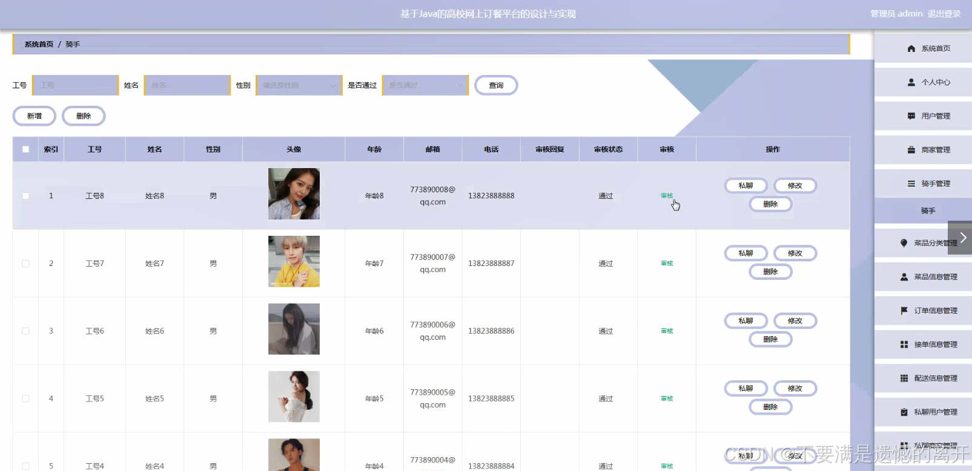Click the 审核 link for row 工号4
The image size is (972, 471).
pyautogui.click(x=667, y=466)
